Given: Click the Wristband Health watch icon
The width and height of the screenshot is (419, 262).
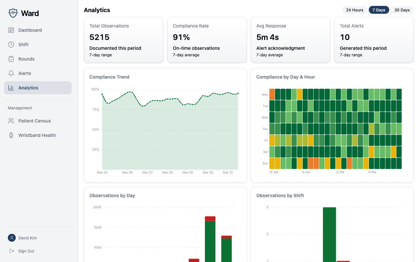Looking at the screenshot, I should (x=11, y=135).
